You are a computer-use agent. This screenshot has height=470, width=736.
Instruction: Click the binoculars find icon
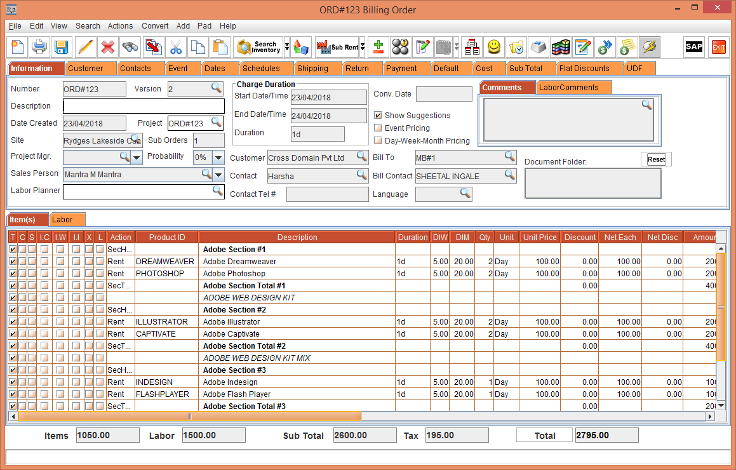pyautogui.click(x=130, y=47)
